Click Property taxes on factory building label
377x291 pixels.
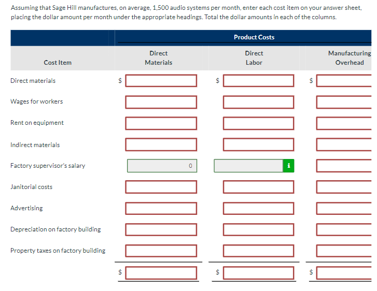tap(58, 251)
